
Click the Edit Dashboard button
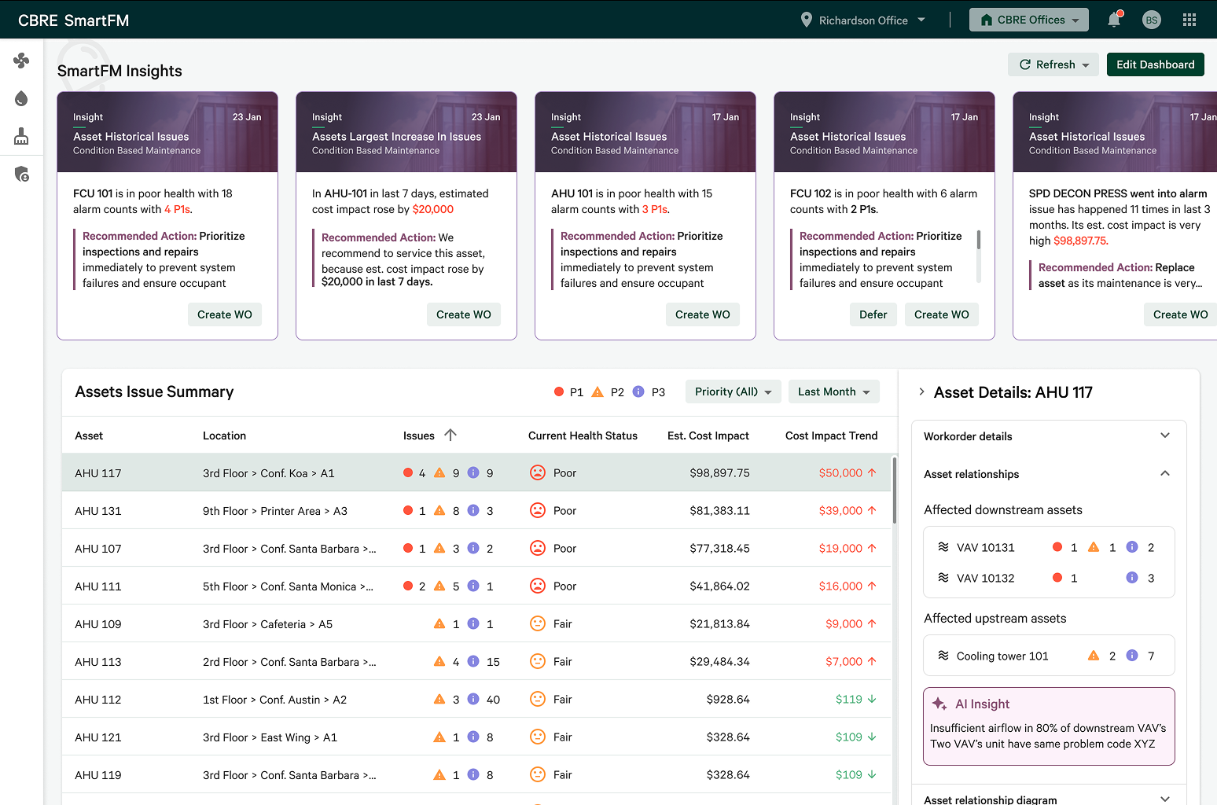pyautogui.click(x=1155, y=64)
